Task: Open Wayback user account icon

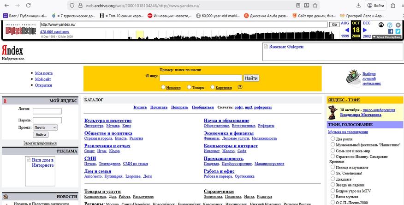Action: [381, 25]
